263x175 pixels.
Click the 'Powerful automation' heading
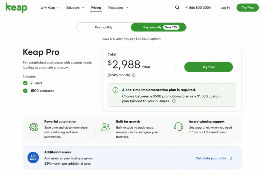coord(60,122)
